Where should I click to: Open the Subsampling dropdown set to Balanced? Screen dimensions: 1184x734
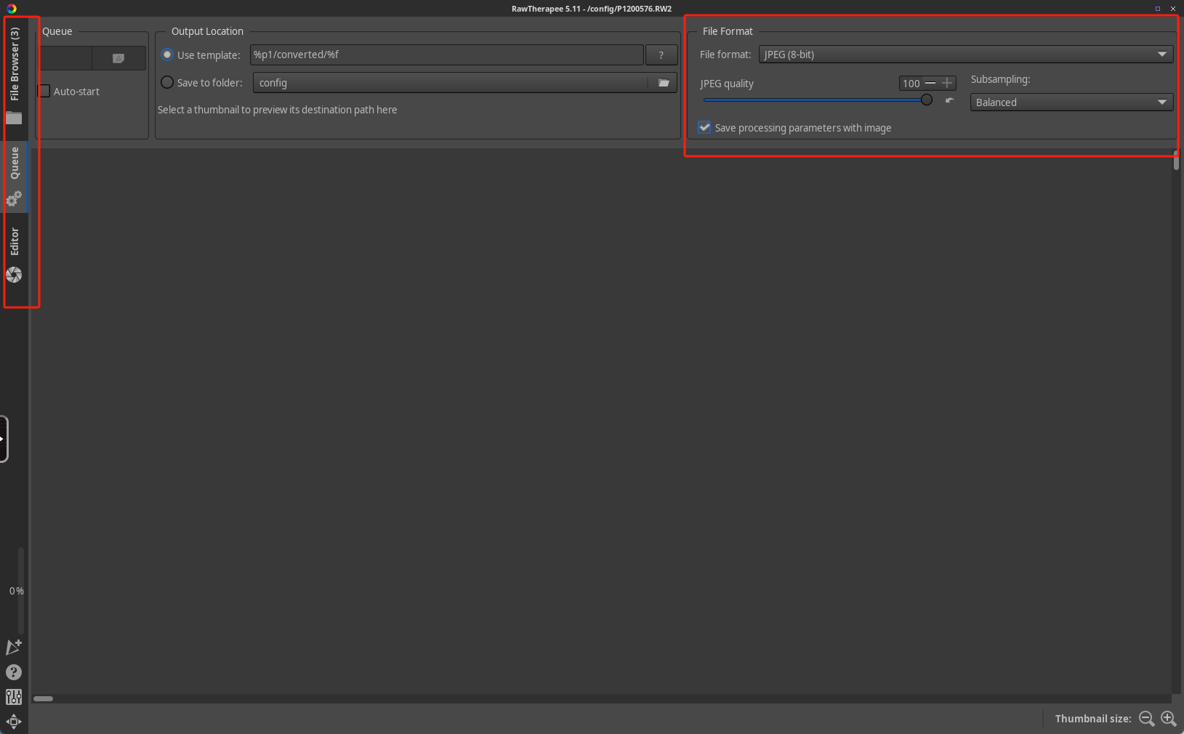pyautogui.click(x=1071, y=102)
